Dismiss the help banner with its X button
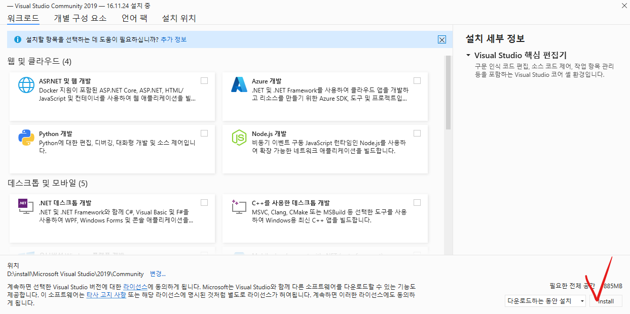This screenshot has height=314, width=630. [442, 39]
